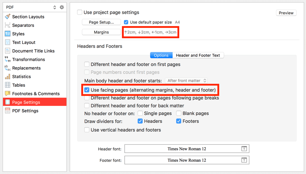The height and width of the screenshot is (174, 306).
Task: Enable Use project page settings checkbox
Action: click(80, 12)
